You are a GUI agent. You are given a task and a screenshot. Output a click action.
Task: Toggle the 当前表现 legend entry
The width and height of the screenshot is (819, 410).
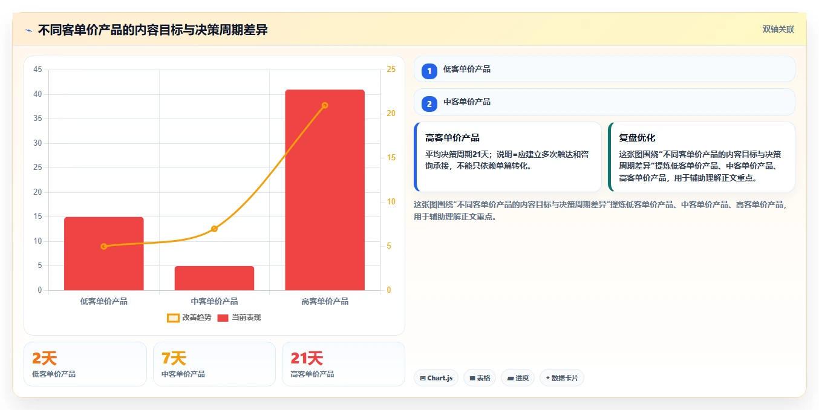(x=239, y=317)
